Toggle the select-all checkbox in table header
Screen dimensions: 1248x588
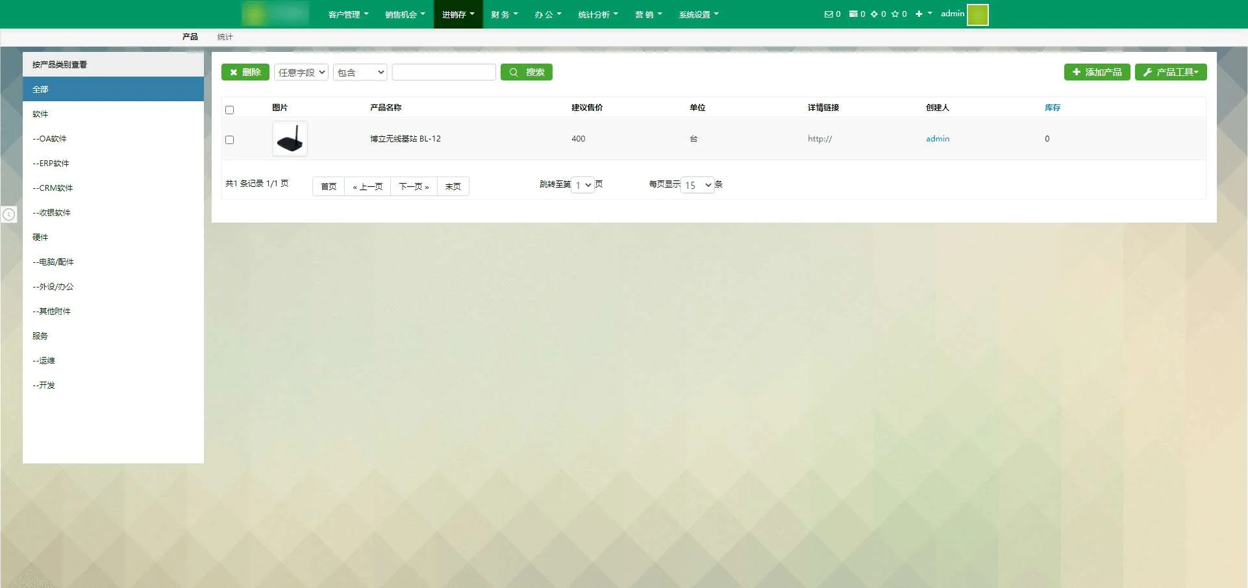click(229, 110)
